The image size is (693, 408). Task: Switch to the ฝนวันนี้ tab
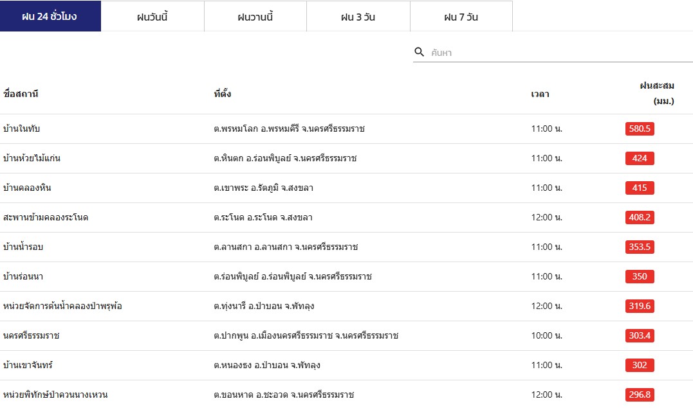pyautogui.click(x=152, y=17)
